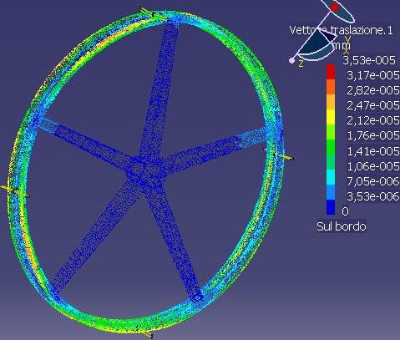This screenshot has height=340, width=400.
Task: Click the compass base plane
Action: [316, 46]
